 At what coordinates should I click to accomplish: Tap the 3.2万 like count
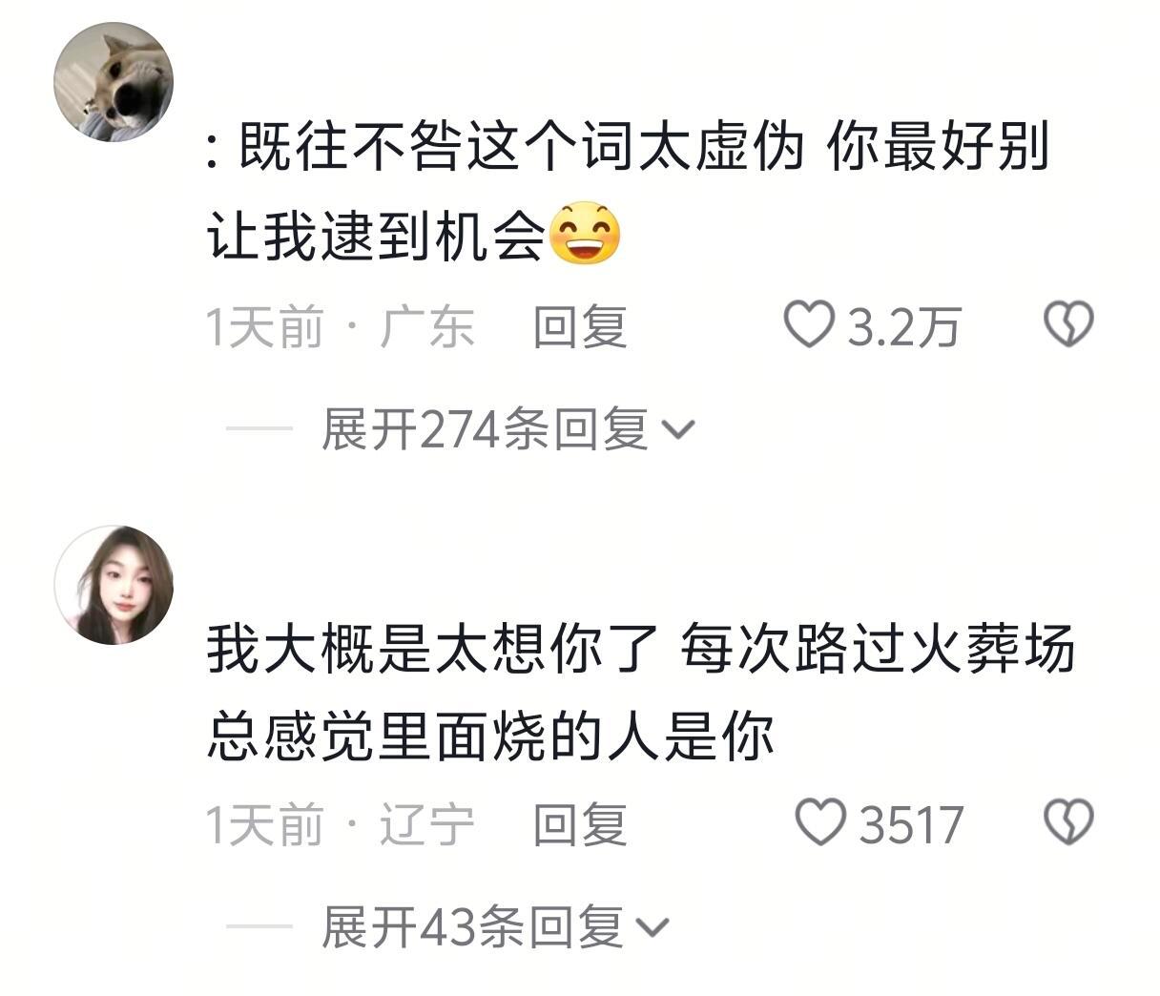(x=903, y=326)
